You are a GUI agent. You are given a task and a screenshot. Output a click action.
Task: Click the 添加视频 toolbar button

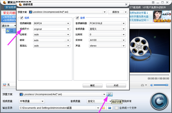coord(10,7)
